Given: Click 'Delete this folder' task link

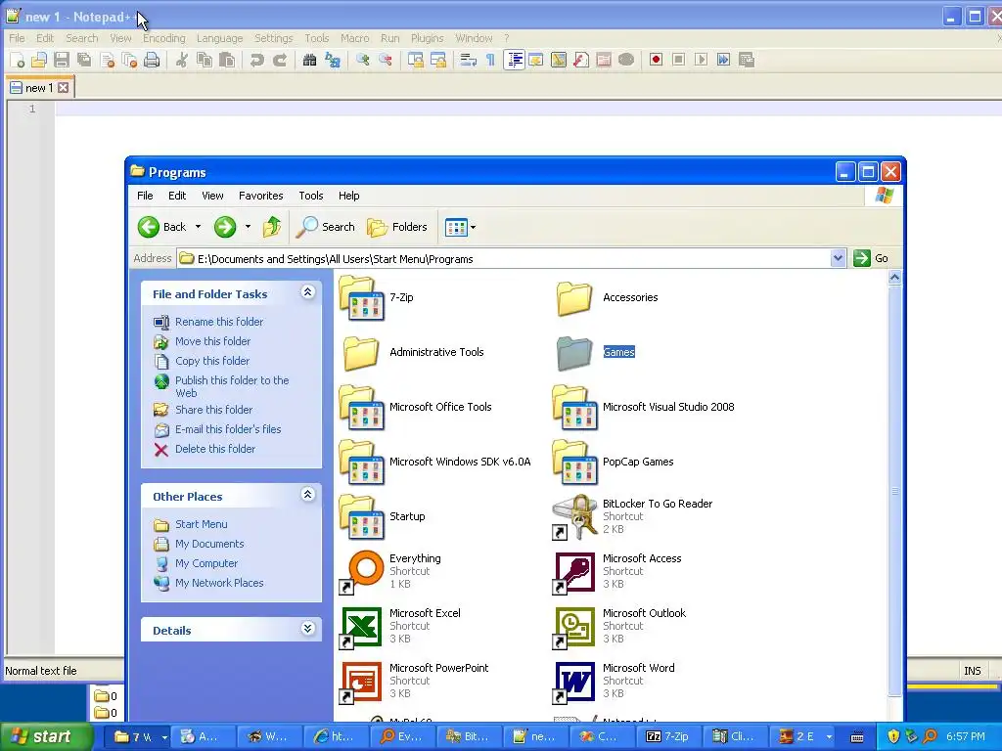Looking at the screenshot, I should tap(215, 449).
